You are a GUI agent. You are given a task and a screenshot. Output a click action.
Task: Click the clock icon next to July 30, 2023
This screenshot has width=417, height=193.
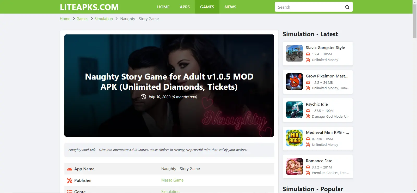[144, 97]
